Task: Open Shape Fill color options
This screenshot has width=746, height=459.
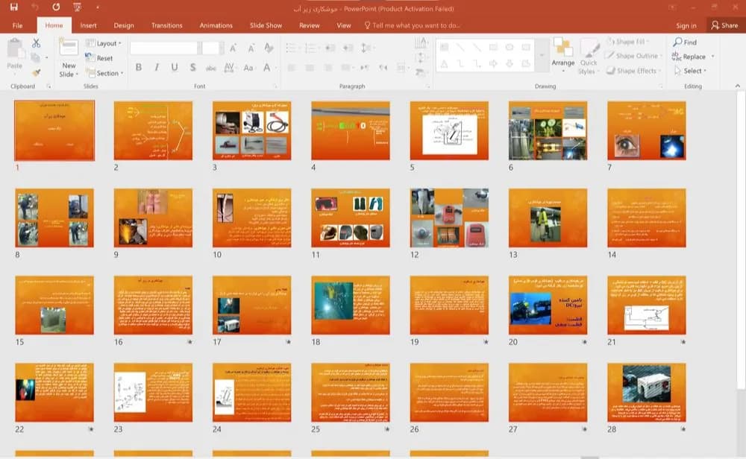Action: [x=627, y=42]
